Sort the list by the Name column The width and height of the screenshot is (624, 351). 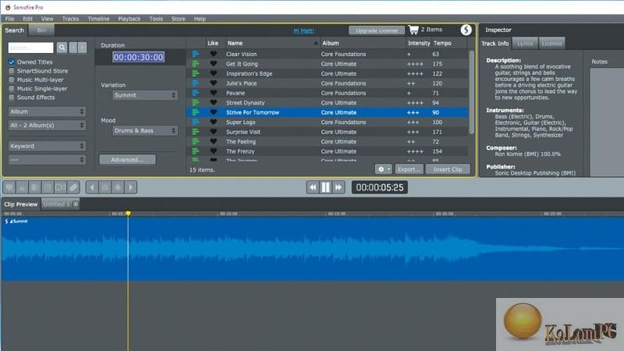pos(272,43)
